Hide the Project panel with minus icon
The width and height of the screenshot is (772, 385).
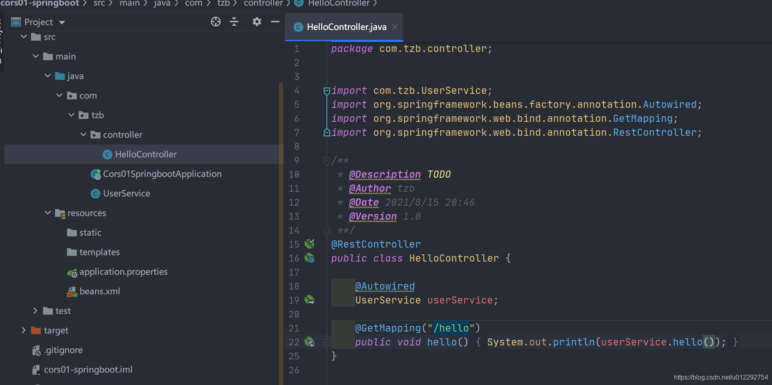click(275, 22)
